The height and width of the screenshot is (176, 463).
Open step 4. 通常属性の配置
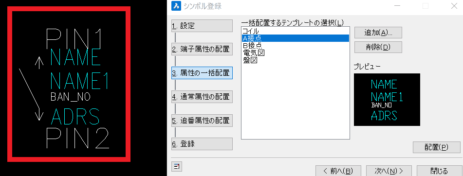tap(202, 97)
